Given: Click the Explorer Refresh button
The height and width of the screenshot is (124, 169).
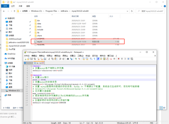Looking at the screenshot, I should (132, 11).
